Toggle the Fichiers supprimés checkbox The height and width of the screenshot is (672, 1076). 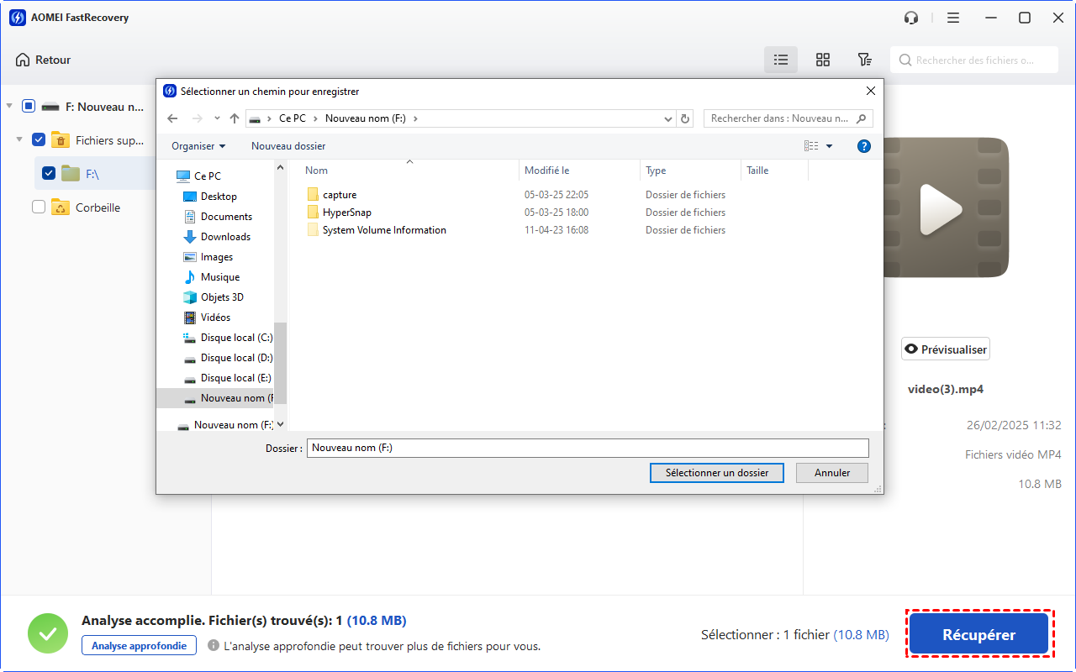[39, 140]
